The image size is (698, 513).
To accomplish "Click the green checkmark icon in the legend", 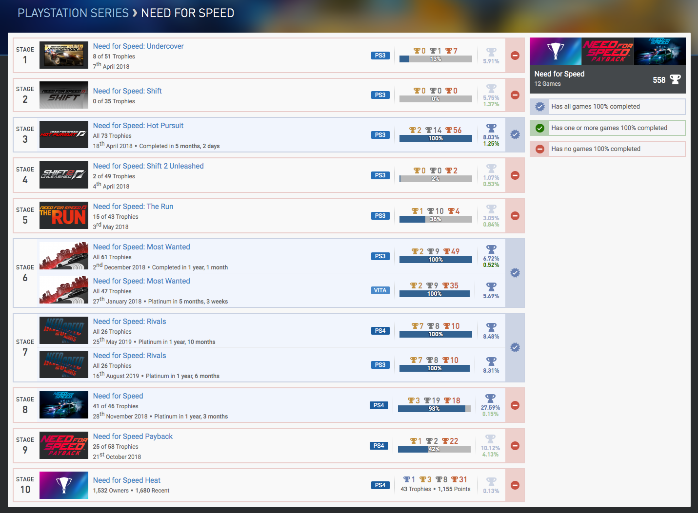I will 540,128.
